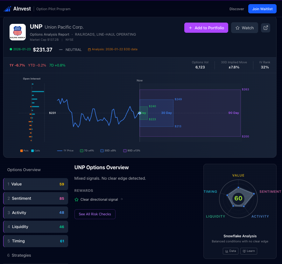
Task: Click the AInvest logo icon
Action: [x=8, y=9]
